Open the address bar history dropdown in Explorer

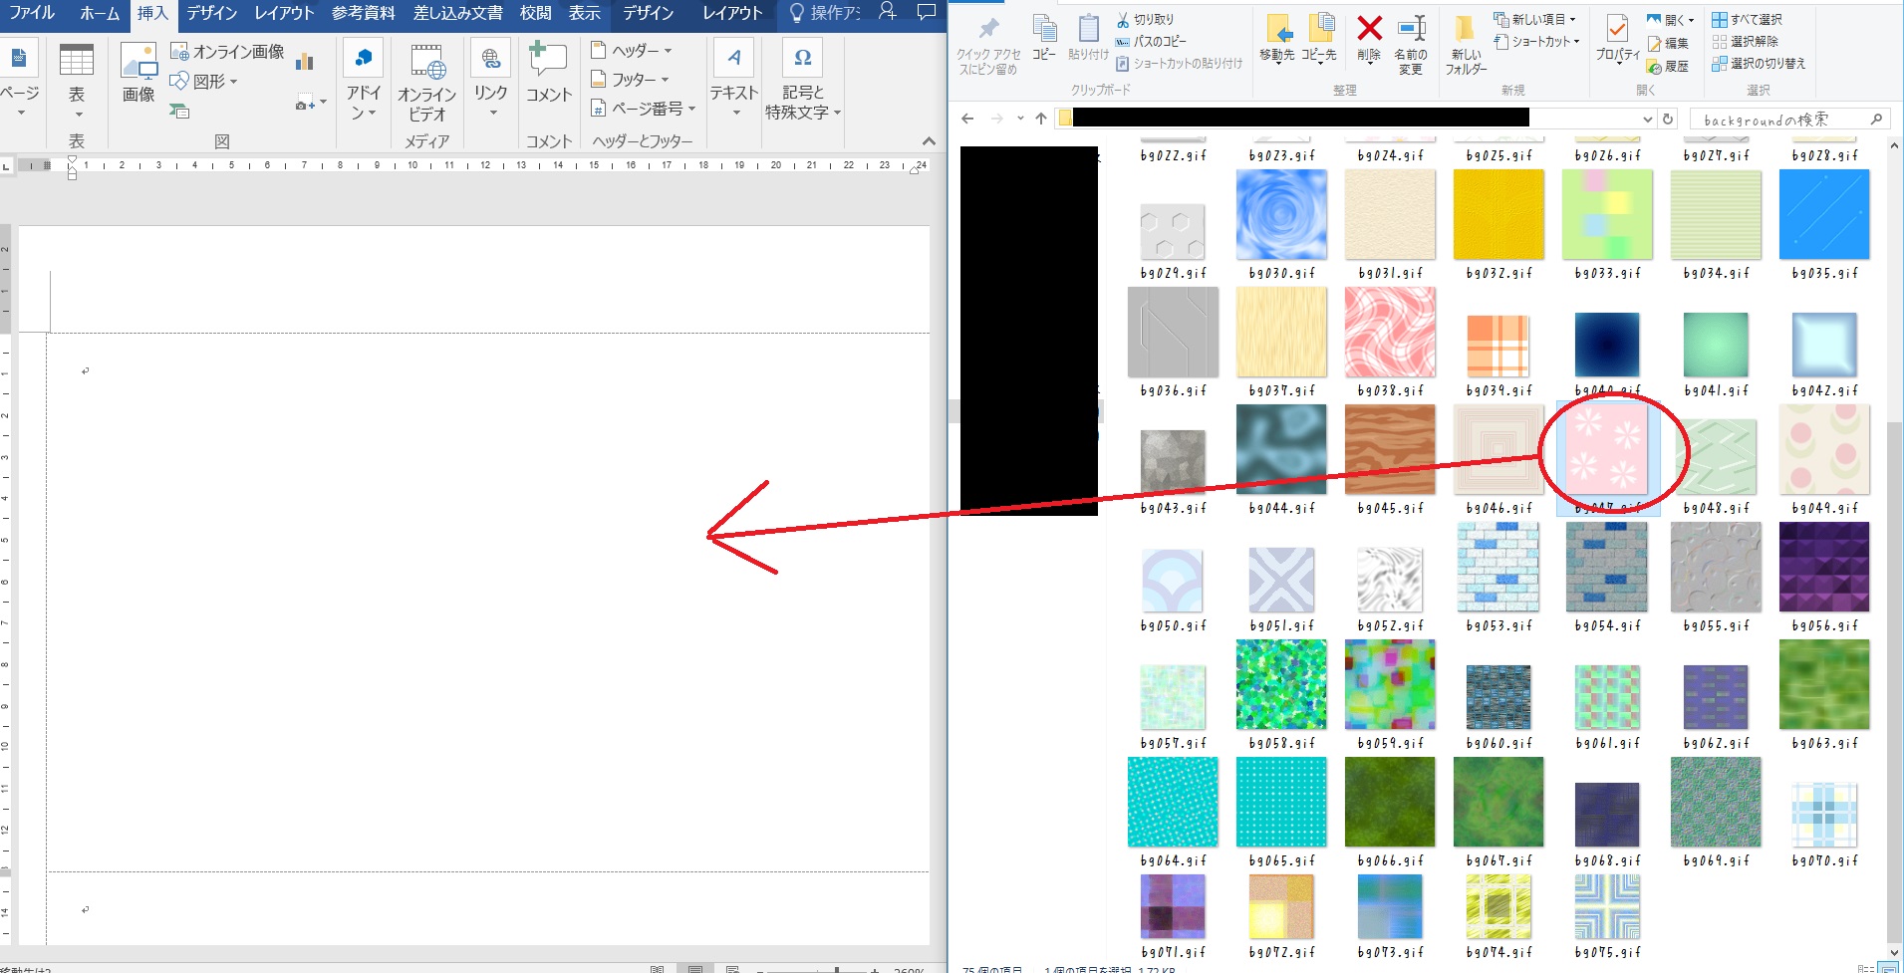click(1647, 119)
